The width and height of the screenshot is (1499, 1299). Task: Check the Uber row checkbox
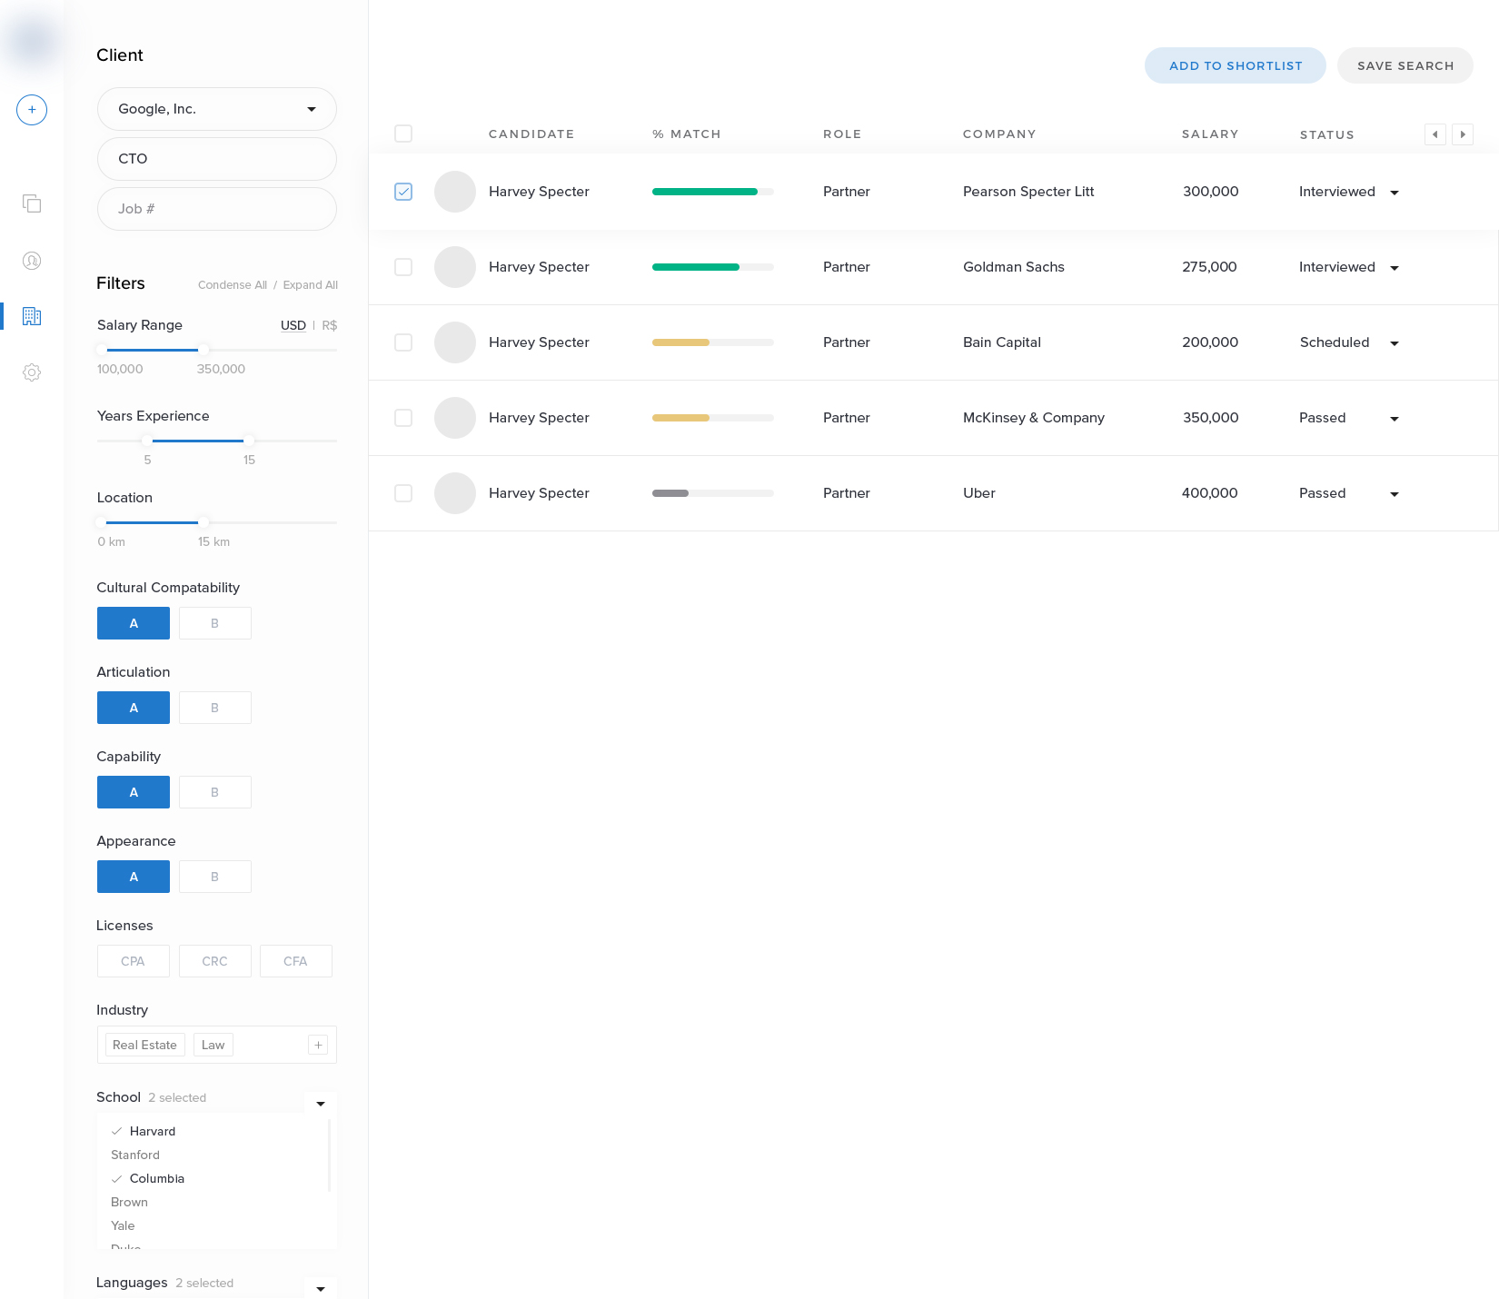[403, 493]
